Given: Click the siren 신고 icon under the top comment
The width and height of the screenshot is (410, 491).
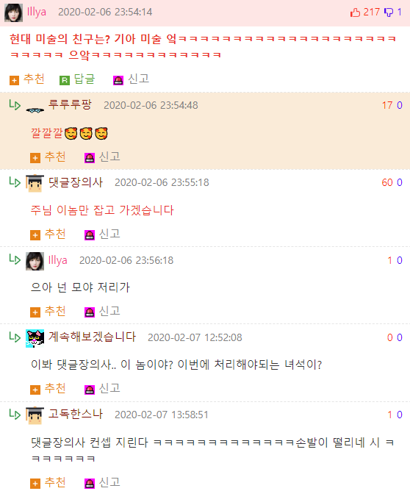Looking at the screenshot, I should click(x=118, y=80).
